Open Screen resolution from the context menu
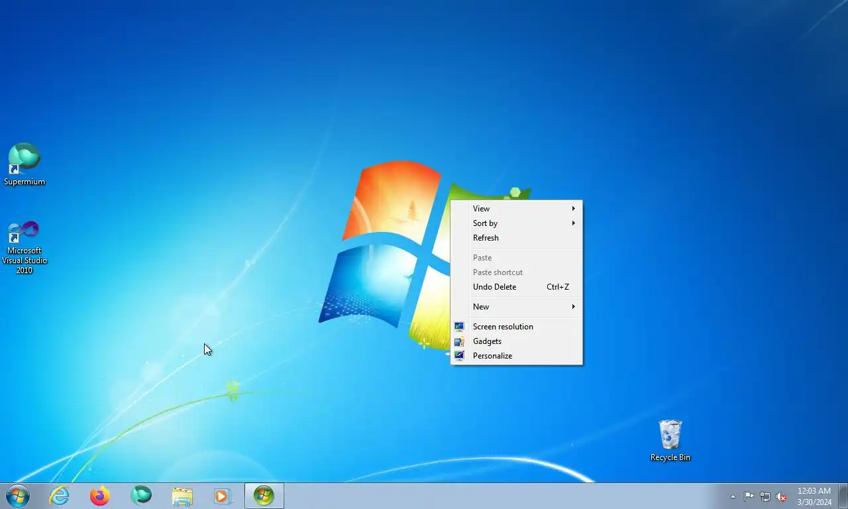 [517, 327]
